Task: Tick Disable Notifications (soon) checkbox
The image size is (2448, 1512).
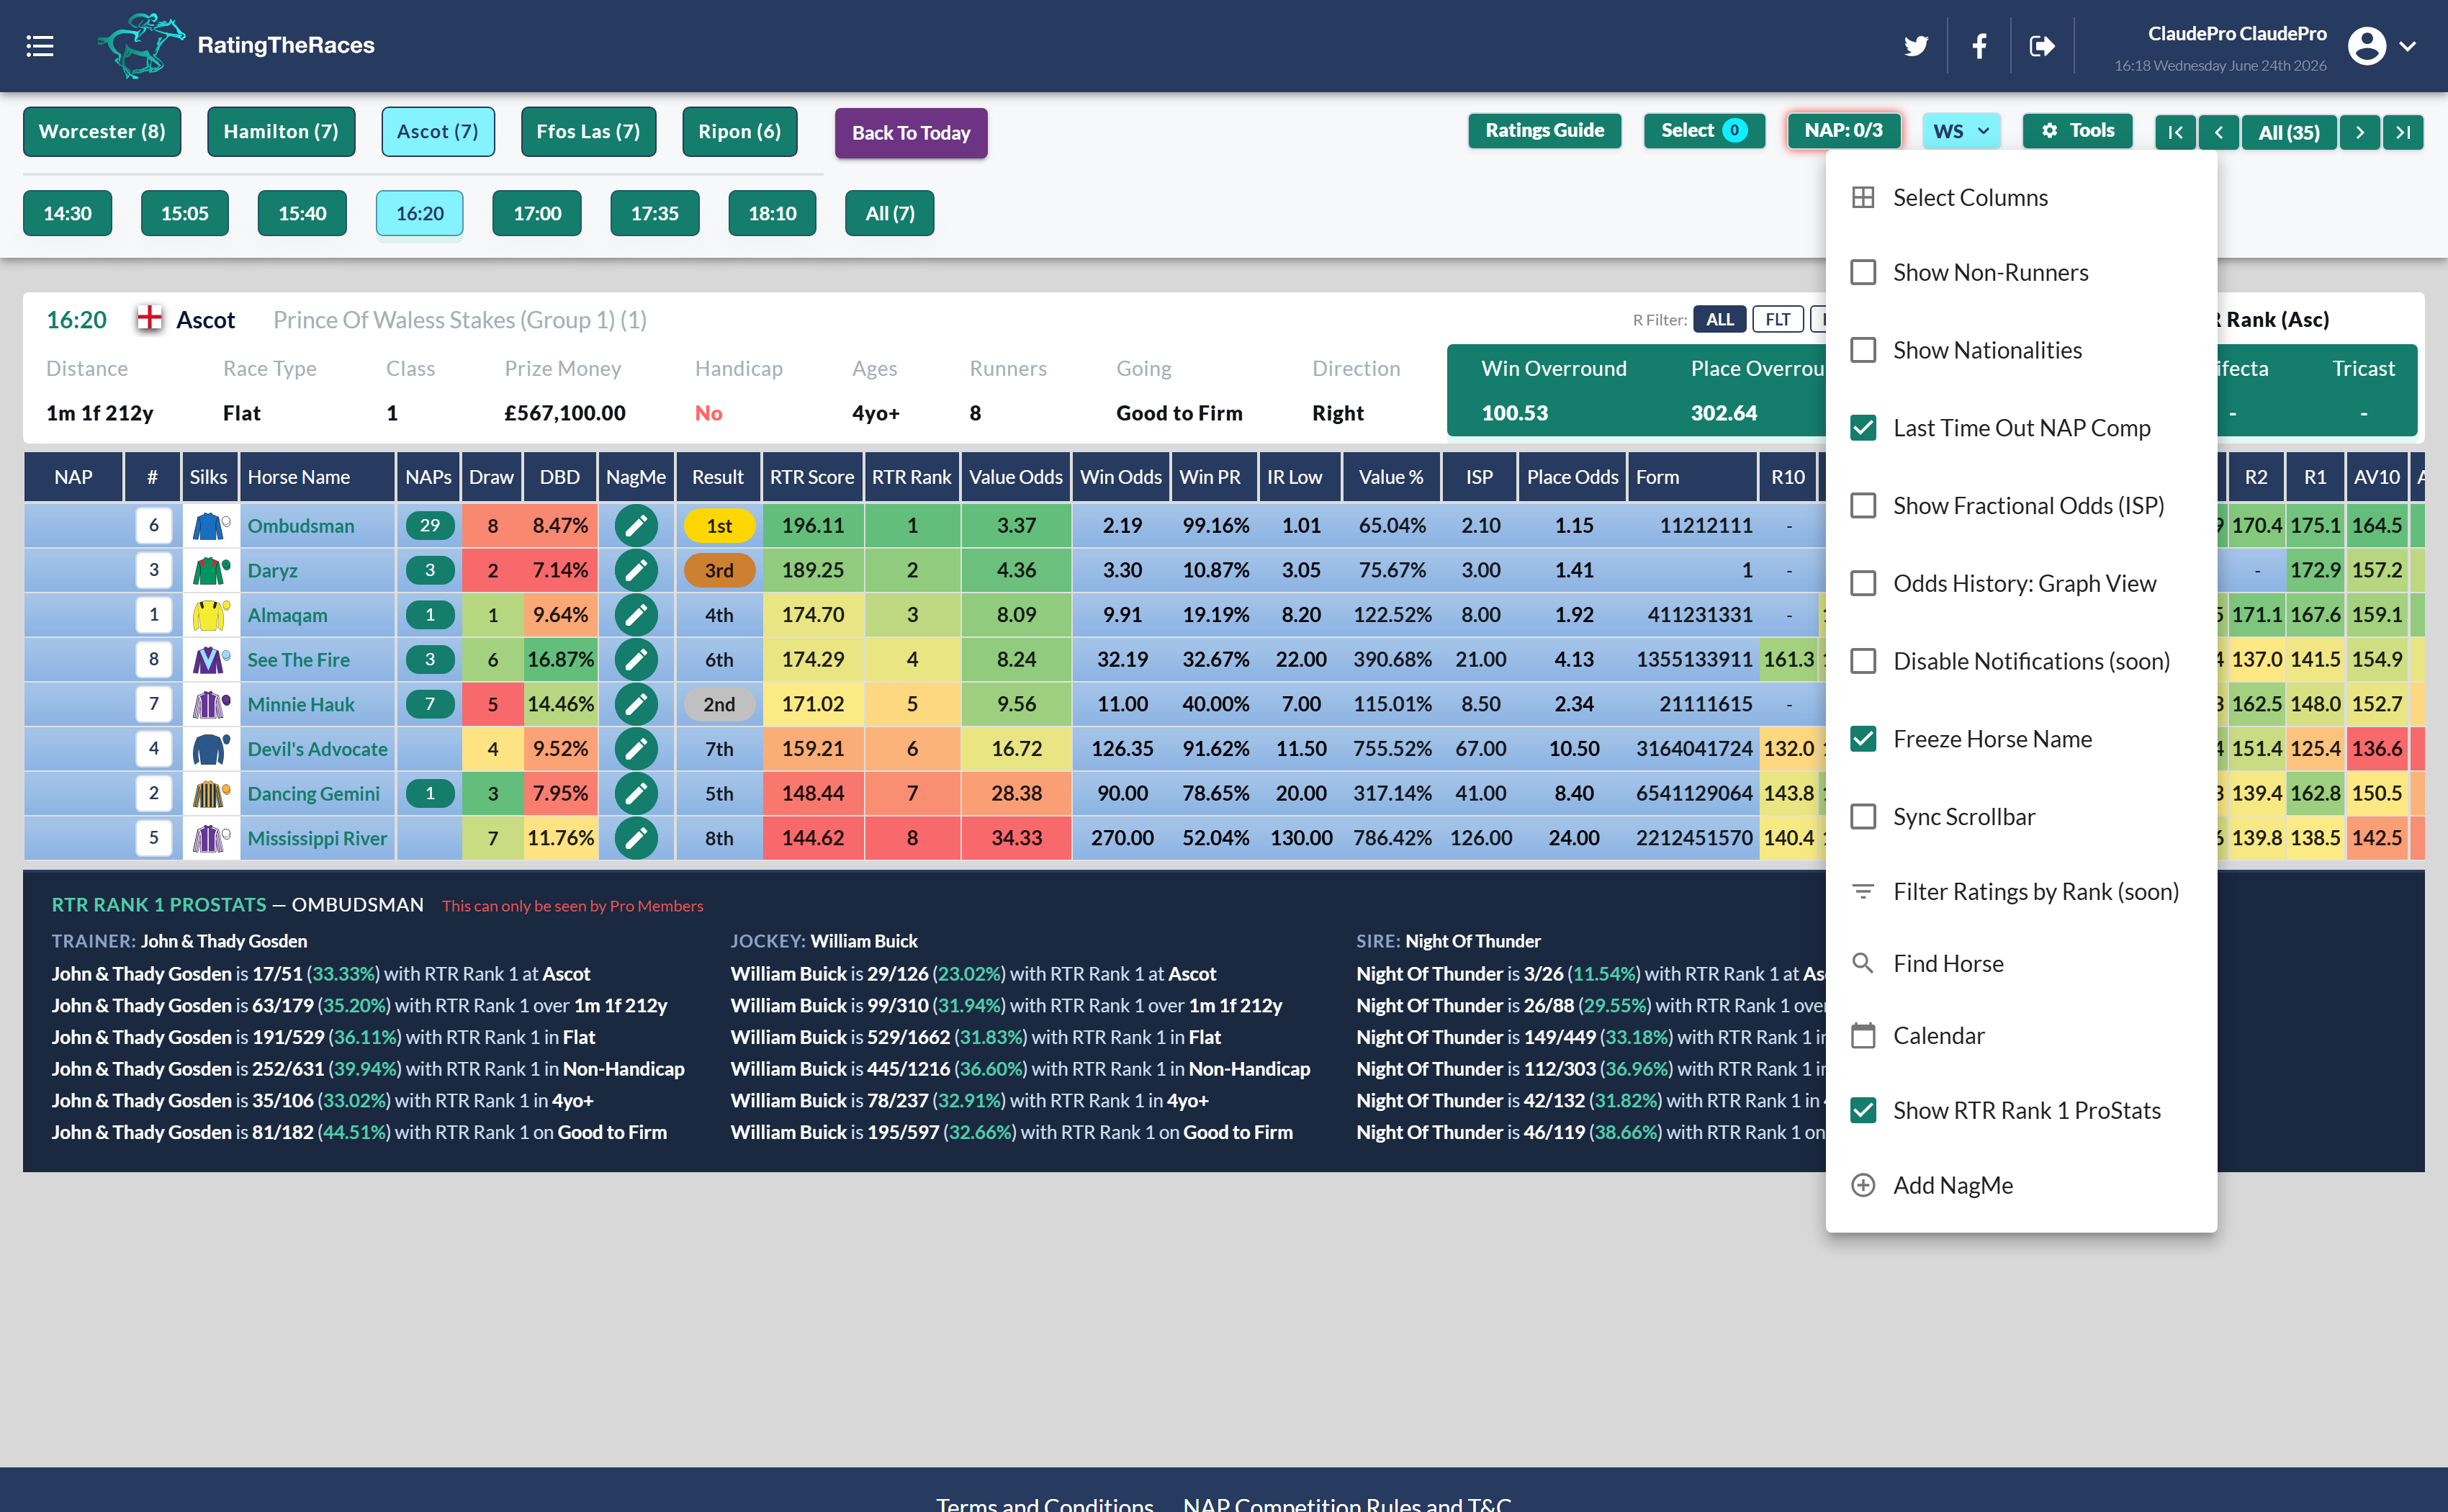Action: coord(1862,661)
